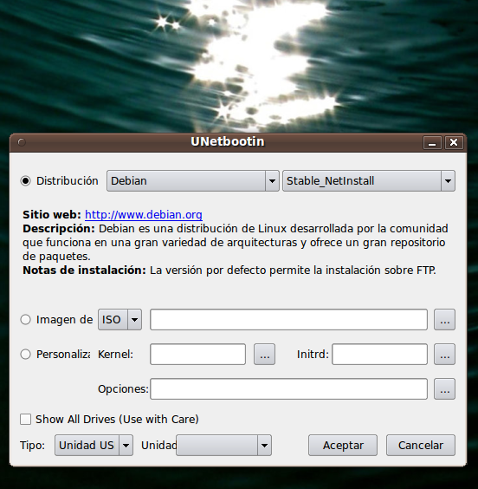
Task: Open the http://www.debian.org link
Action: [144, 215]
